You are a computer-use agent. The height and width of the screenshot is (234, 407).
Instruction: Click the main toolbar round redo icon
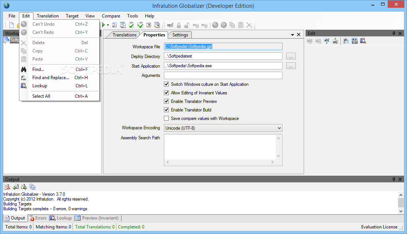point(224,25)
